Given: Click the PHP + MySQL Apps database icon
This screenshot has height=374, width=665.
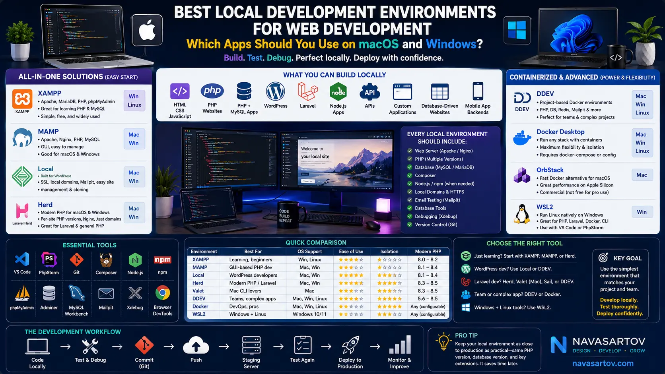Looking at the screenshot, I should point(244,91).
